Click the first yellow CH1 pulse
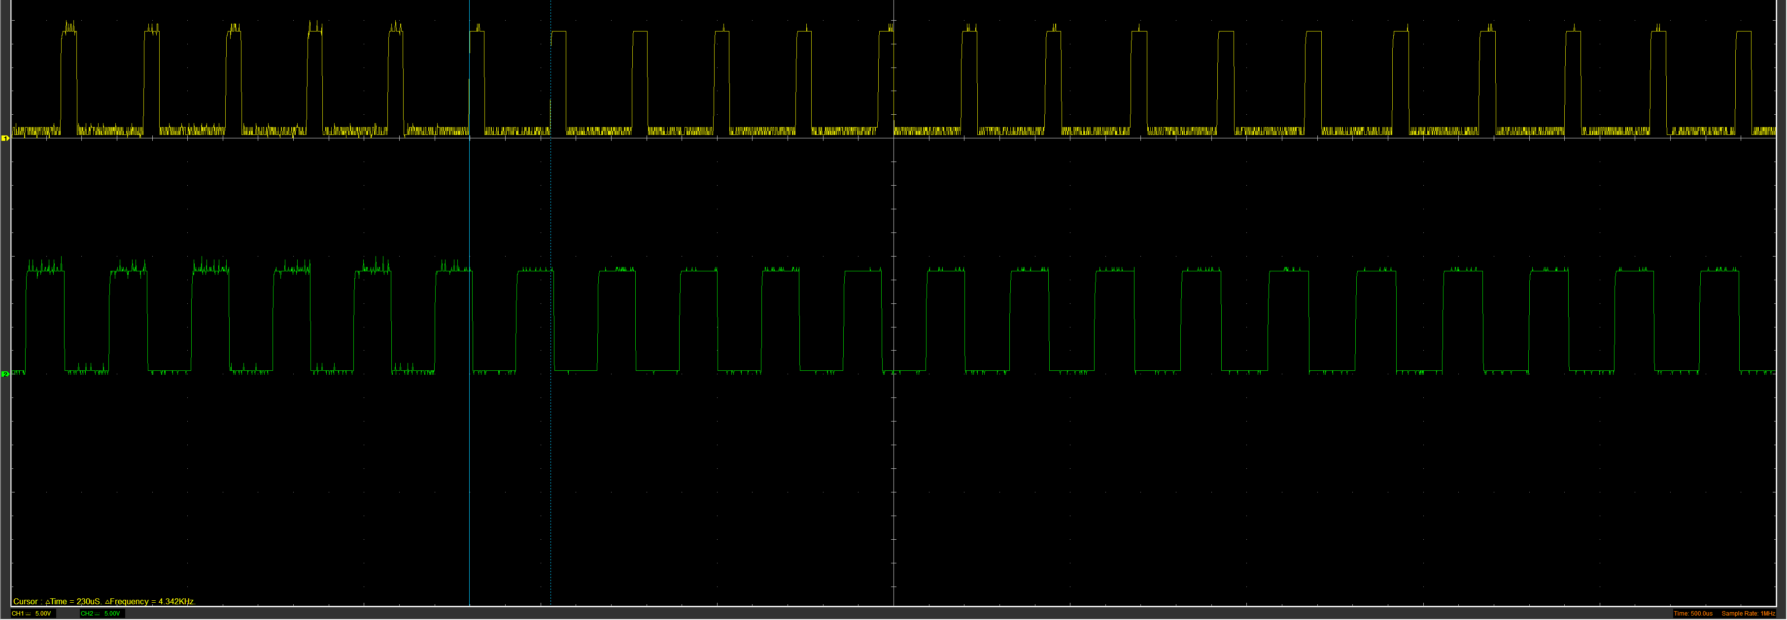Image resolution: width=1787 pixels, height=620 pixels. point(69,76)
